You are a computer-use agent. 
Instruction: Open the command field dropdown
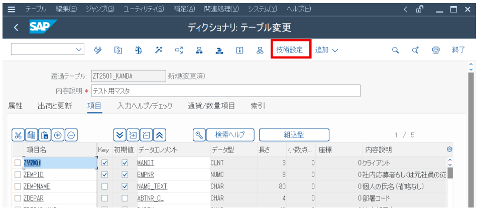pyautogui.click(x=79, y=49)
